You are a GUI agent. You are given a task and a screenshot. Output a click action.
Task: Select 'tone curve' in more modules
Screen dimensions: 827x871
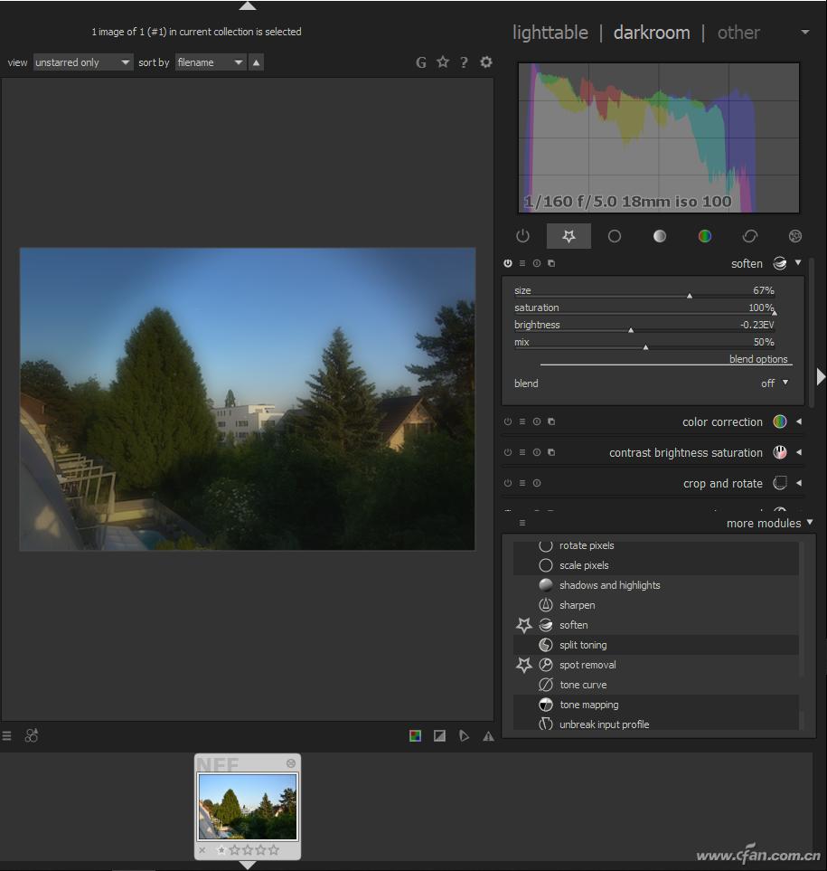[655, 685]
